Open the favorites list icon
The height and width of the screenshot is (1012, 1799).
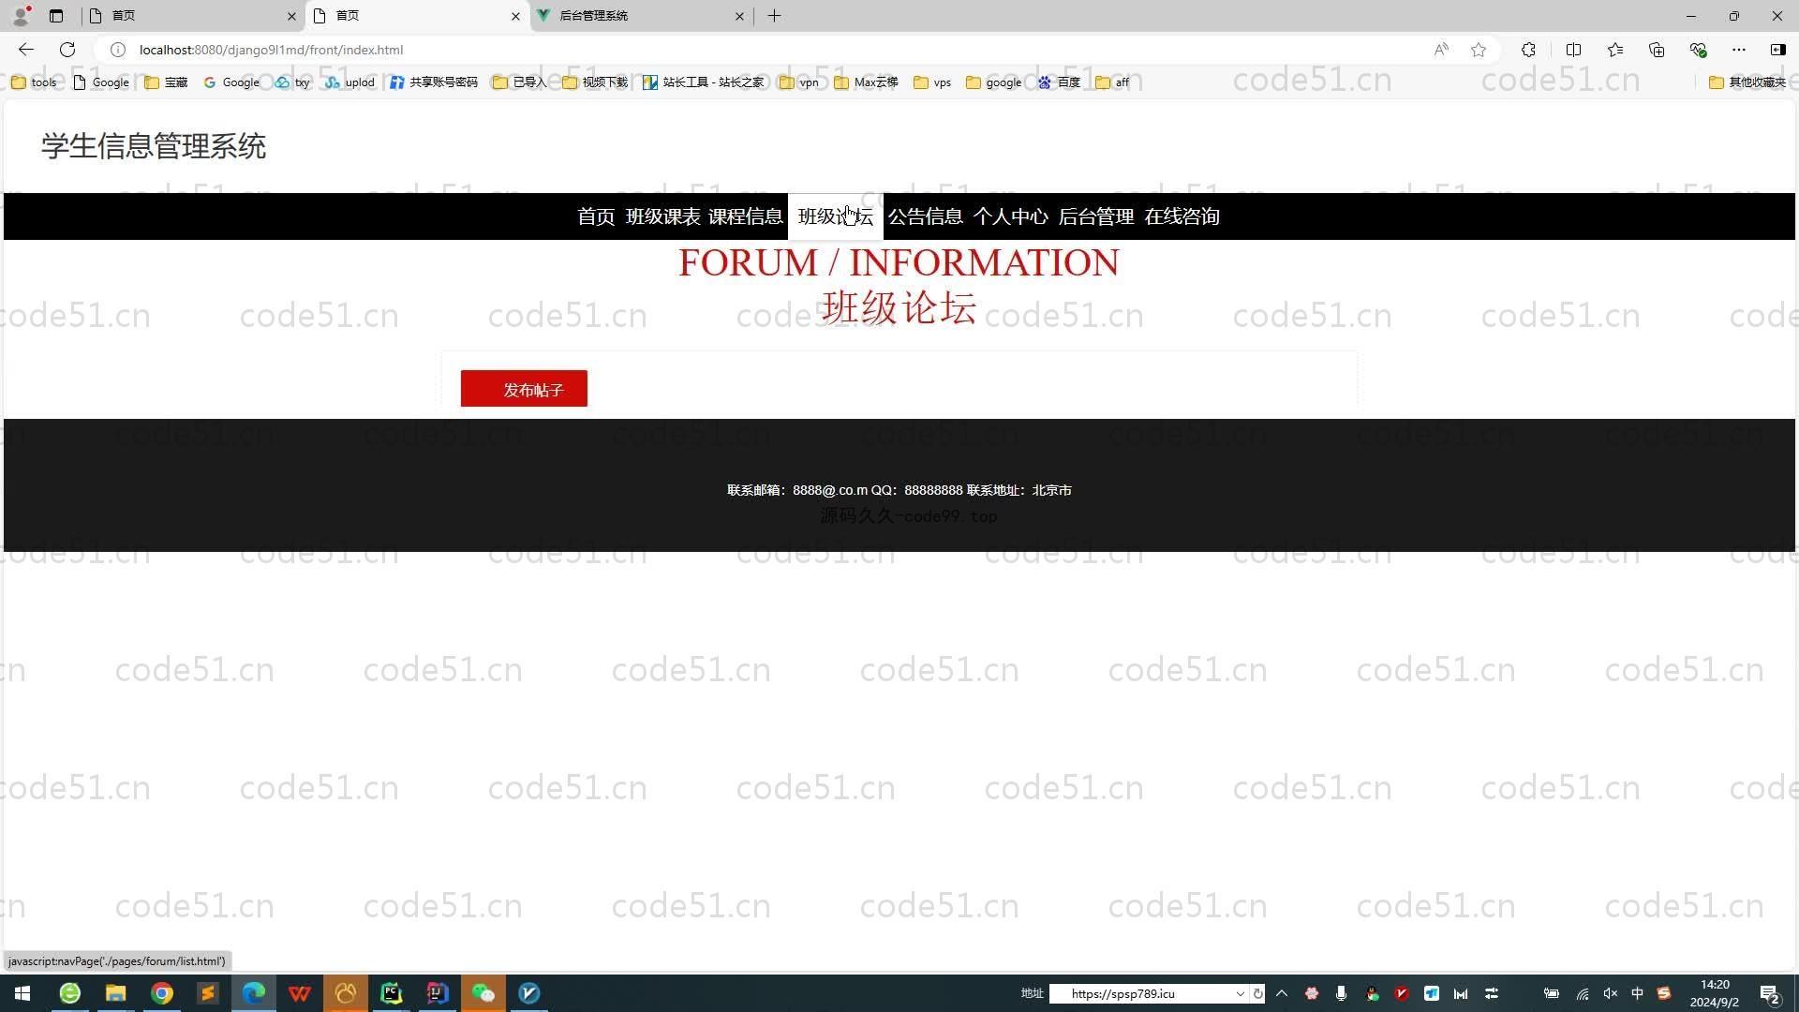coord(1615,50)
